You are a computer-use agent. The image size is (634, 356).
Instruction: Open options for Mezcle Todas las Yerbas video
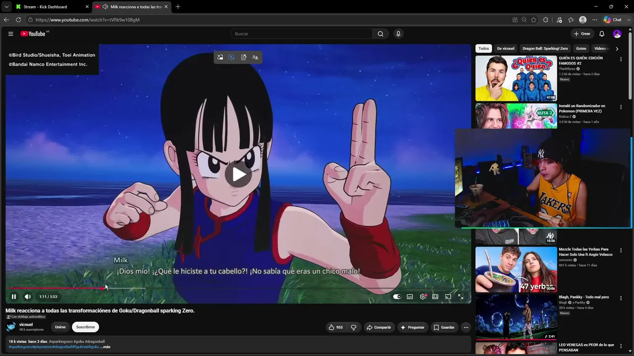[x=621, y=251]
